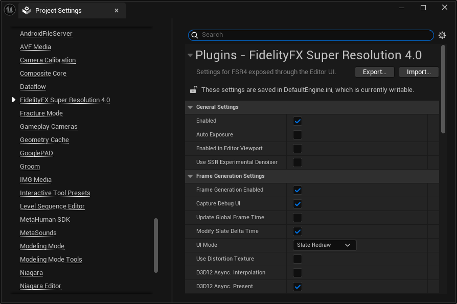The width and height of the screenshot is (457, 304).
Task: Click the Export button
Action: point(374,72)
